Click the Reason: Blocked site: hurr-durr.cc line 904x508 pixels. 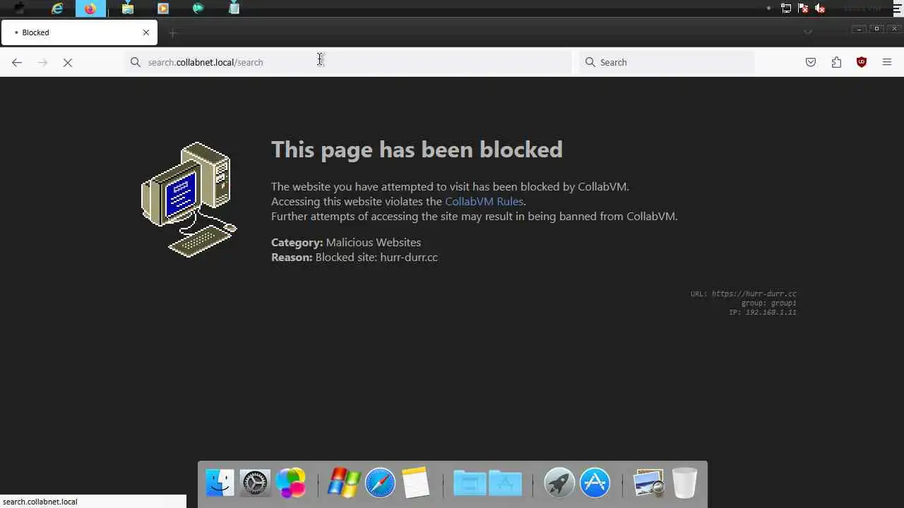pyautogui.click(x=355, y=257)
